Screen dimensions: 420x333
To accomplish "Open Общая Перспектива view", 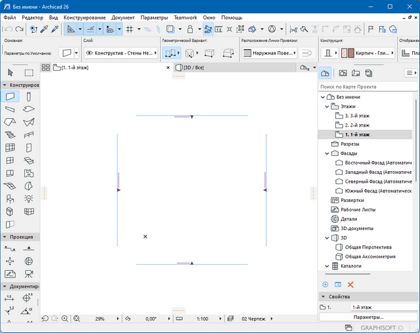I will coord(367,247).
